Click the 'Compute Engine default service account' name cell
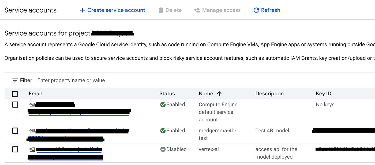Screen dimensions: 375x165 pos(218,112)
